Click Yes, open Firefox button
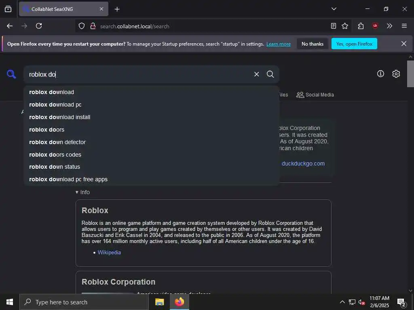The image size is (414, 310). point(354,44)
